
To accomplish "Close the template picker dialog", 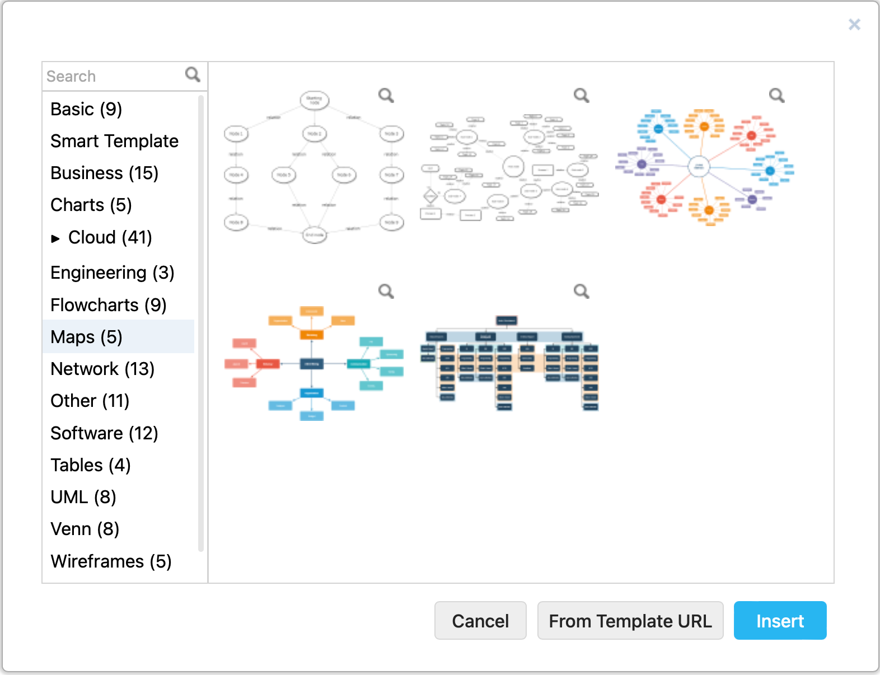I will [x=855, y=25].
